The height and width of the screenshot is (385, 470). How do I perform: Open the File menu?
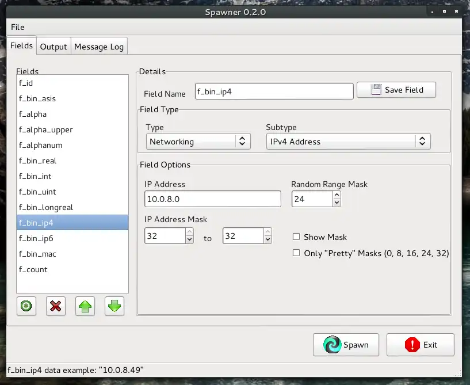point(18,27)
